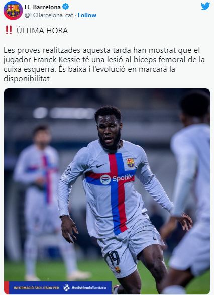The height and width of the screenshot is (295, 214).
Task: Click the Spotify logo on the jersey
Action: pos(105,180)
